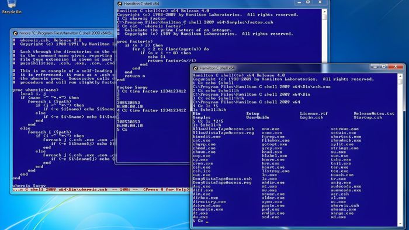This screenshot has width=409, height=230.
Task: Click the 'strings.exe' file name
Action: pos(345,148)
